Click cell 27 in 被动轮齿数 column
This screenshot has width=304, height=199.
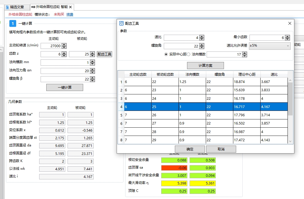pos(165,123)
